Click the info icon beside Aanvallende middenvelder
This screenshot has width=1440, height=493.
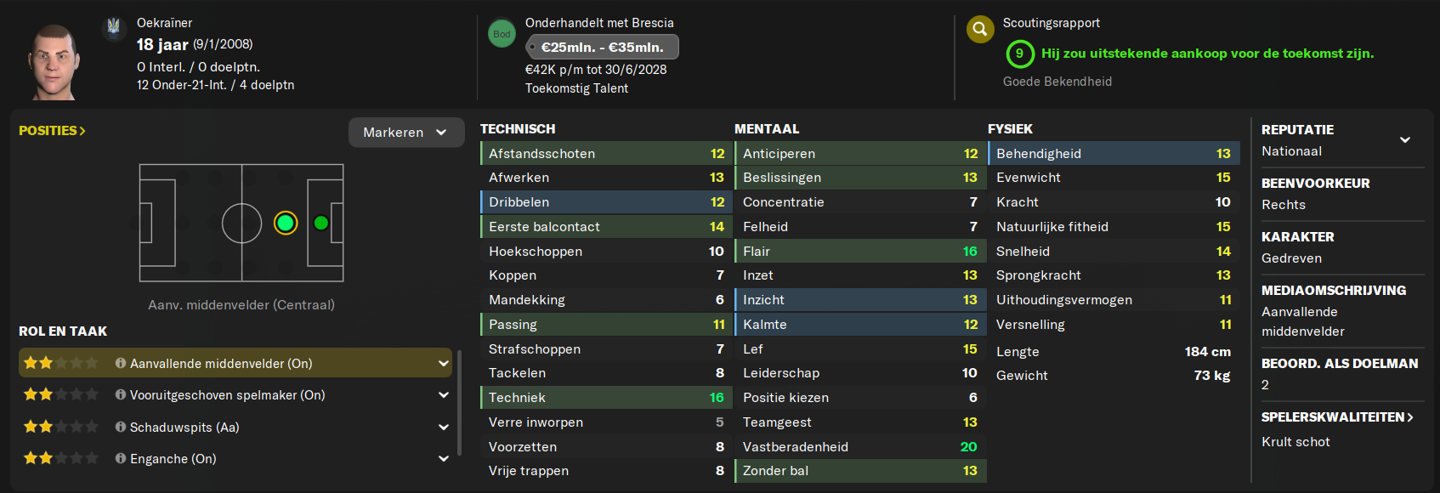[x=121, y=363]
